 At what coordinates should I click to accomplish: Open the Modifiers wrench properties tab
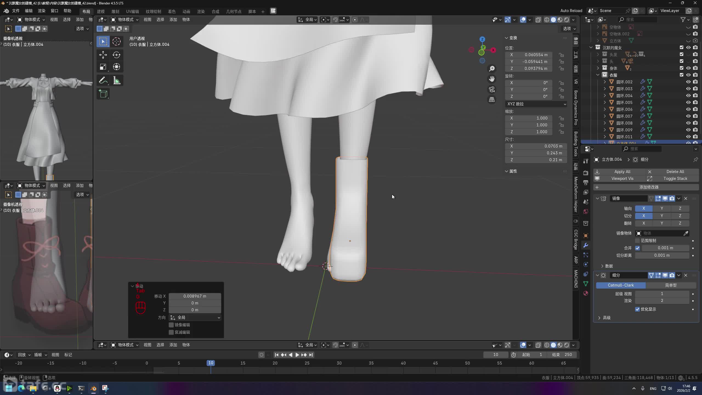coord(586,245)
